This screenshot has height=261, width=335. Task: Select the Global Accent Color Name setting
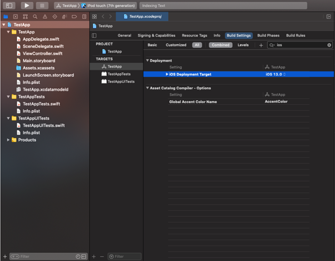click(x=193, y=102)
